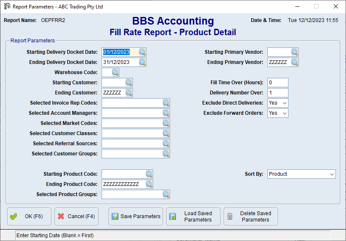
Task: Open Selected Product Groups lookup
Action: 166,194
